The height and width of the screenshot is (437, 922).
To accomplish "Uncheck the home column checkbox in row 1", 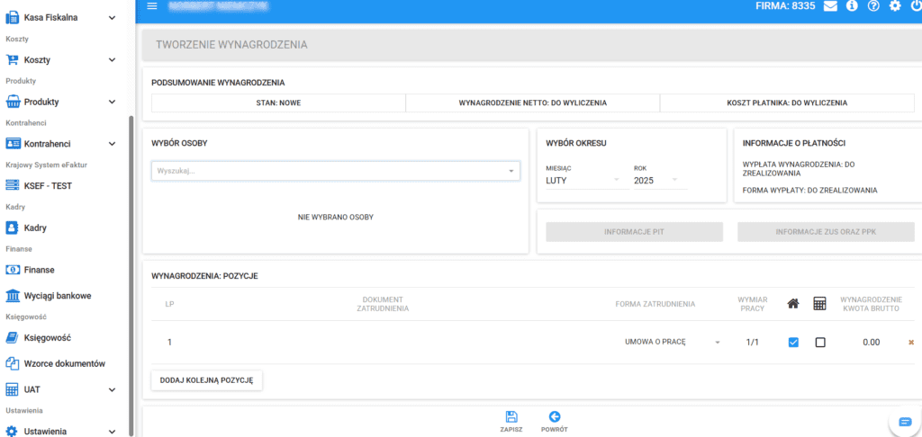I will (793, 343).
